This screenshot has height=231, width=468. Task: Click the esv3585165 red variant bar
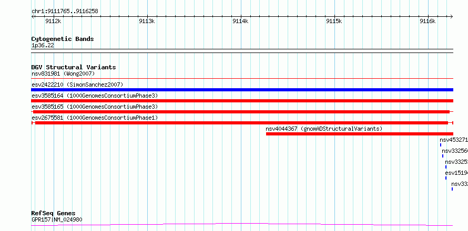pyautogui.click(x=241, y=112)
